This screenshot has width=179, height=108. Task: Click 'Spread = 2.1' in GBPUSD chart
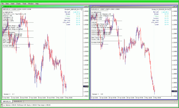[x=9, y=94]
